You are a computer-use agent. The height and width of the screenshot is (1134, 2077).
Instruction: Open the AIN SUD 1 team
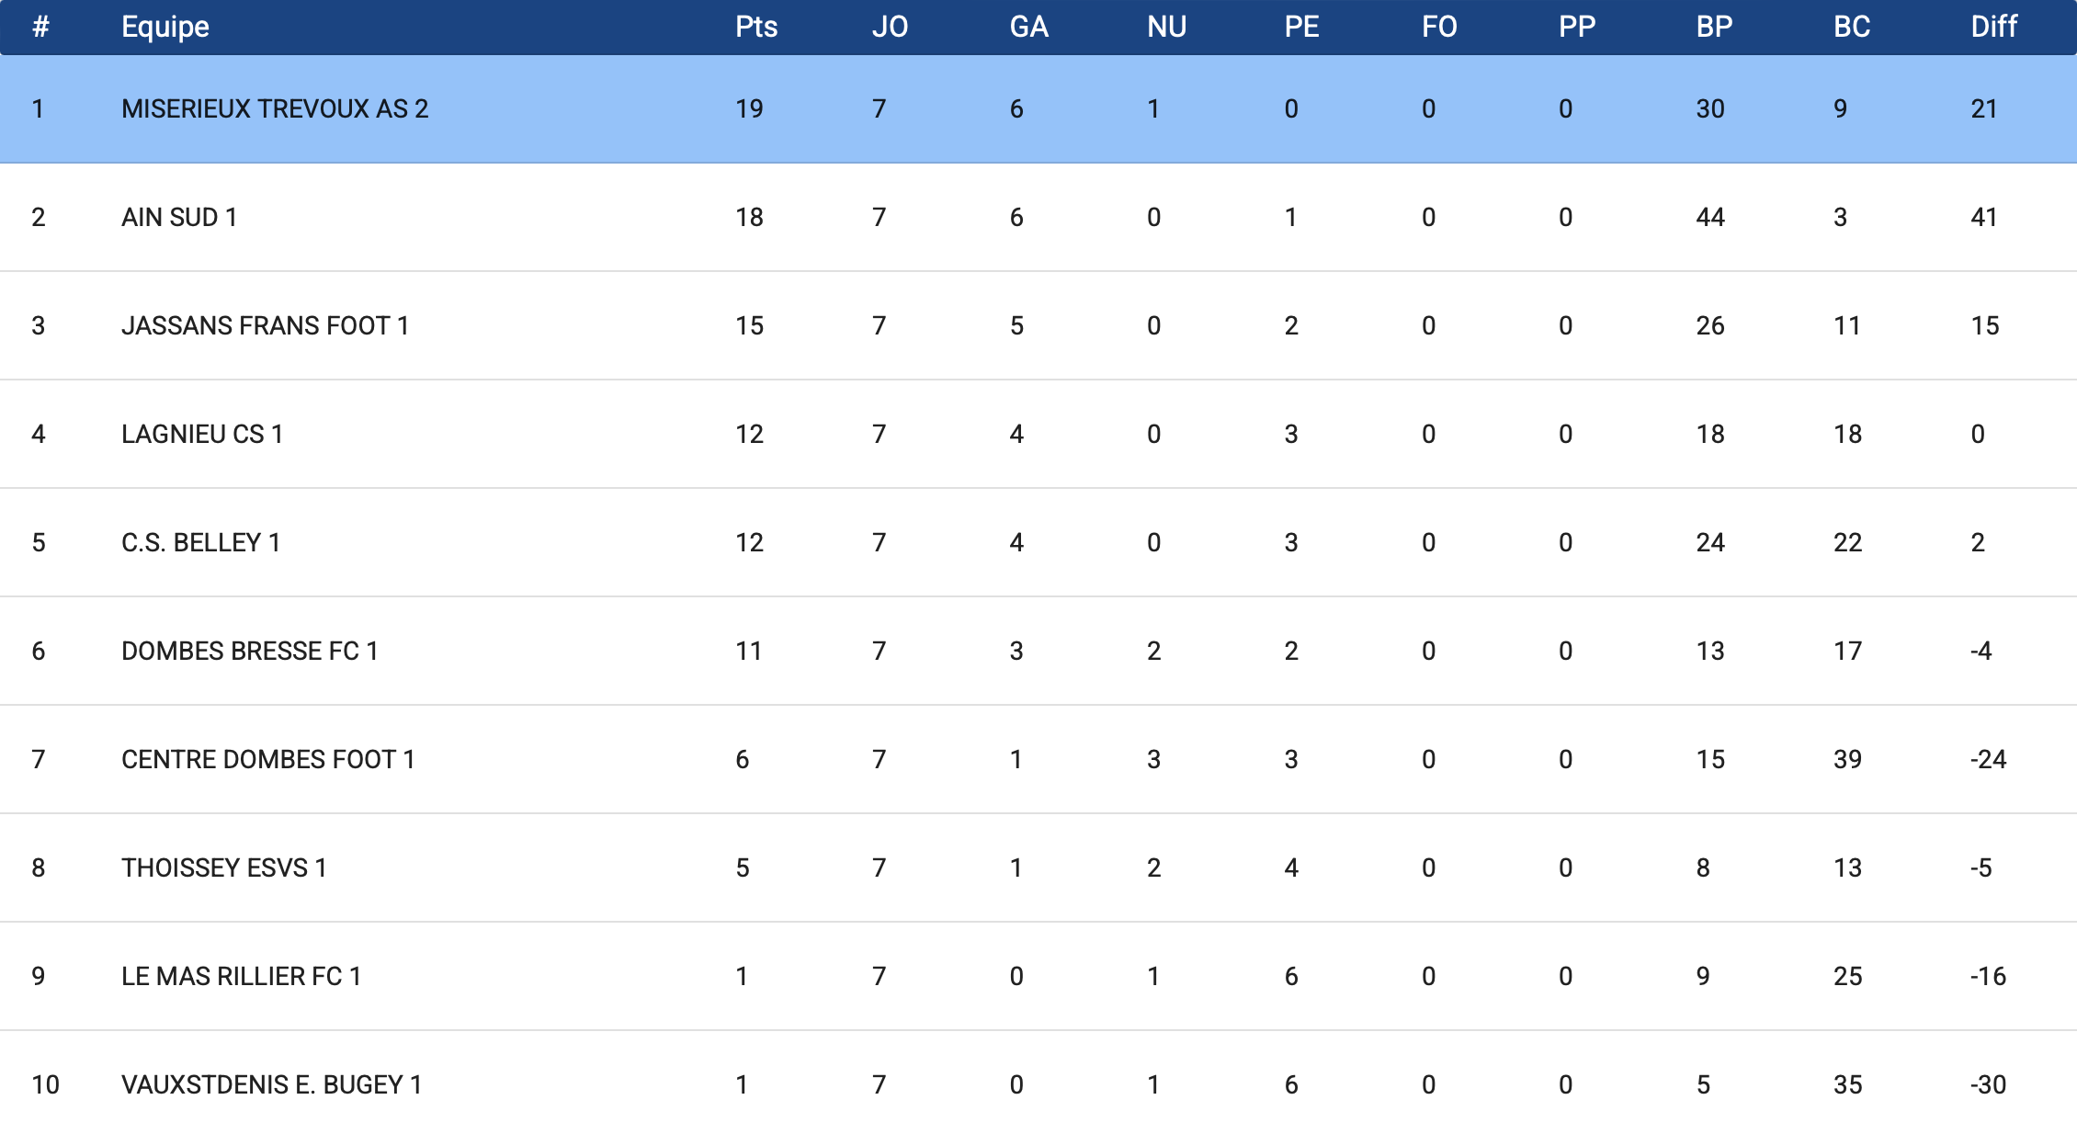click(179, 217)
